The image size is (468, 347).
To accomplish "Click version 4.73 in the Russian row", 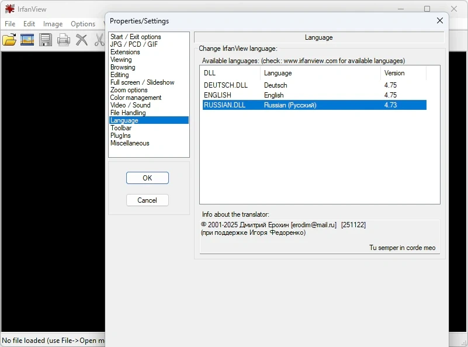I will click(x=390, y=105).
